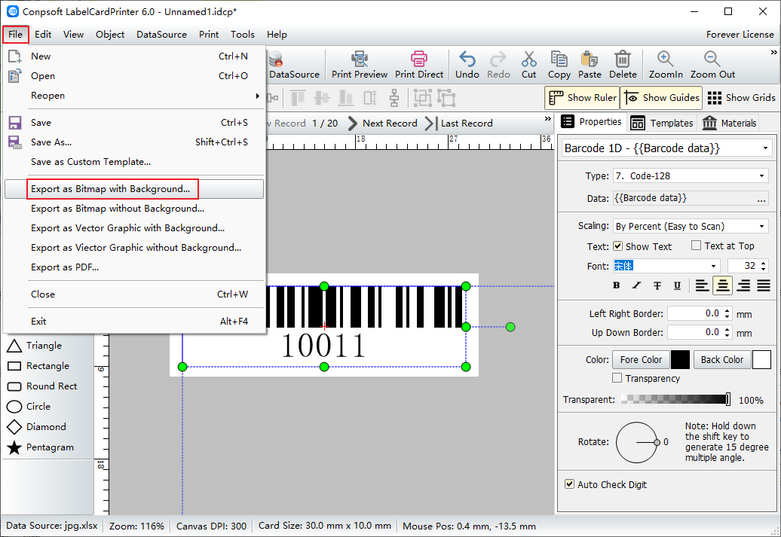Toggle bold font style button
Viewport: 781px width, 537px height.
tap(617, 285)
